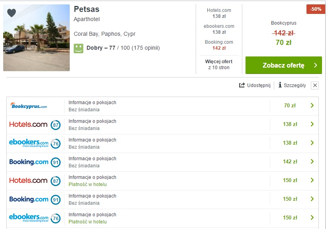Viewport: 326px width, 229px height.
Task: Click the Petsas hotel name title
Action: point(86,9)
